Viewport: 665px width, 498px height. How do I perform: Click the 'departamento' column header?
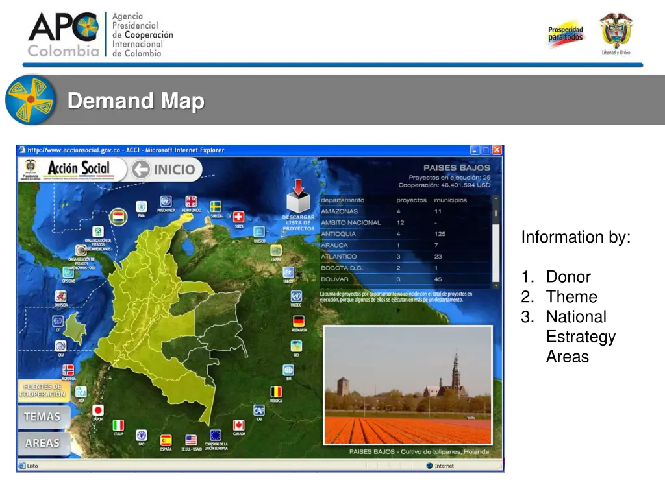pyautogui.click(x=342, y=200)
